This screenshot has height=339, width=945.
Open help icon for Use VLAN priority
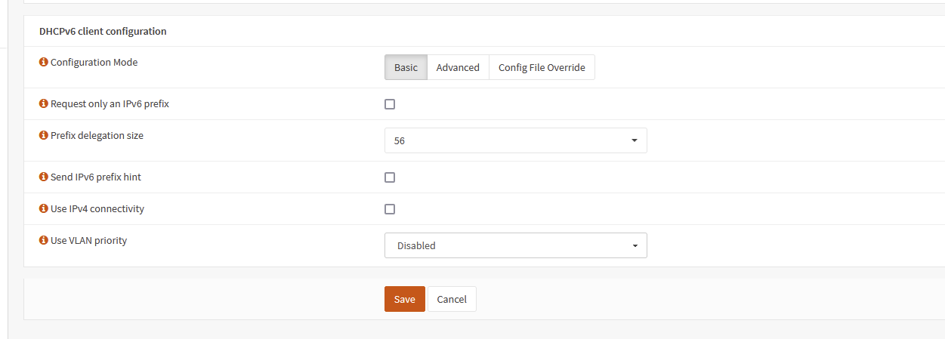43,241
